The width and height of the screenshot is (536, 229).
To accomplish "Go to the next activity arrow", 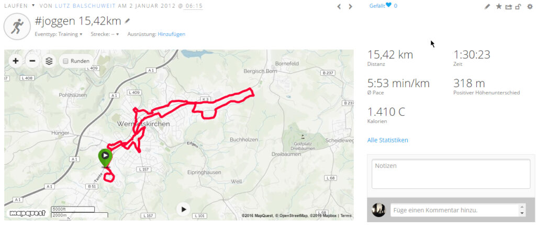I will pos(350,6).
